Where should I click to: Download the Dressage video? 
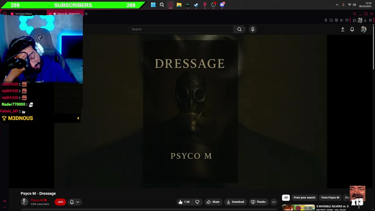pyautogui.click(x=235, y=202)
